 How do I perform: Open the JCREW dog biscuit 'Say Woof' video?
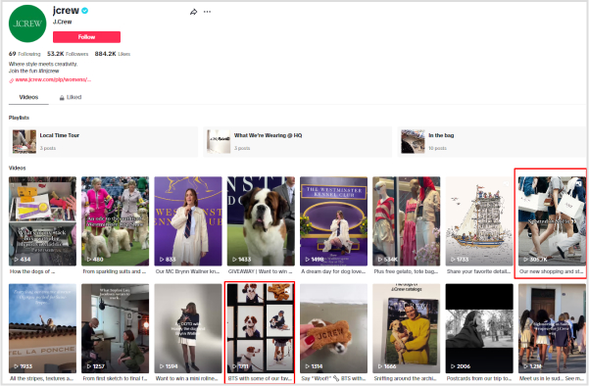click(x=333, y=328)
